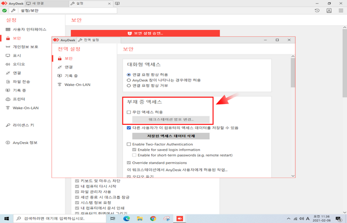This screenshot has width=347, height=223.
Task: Open 프린터 settings in main sidebar
Action: [15, 99]
